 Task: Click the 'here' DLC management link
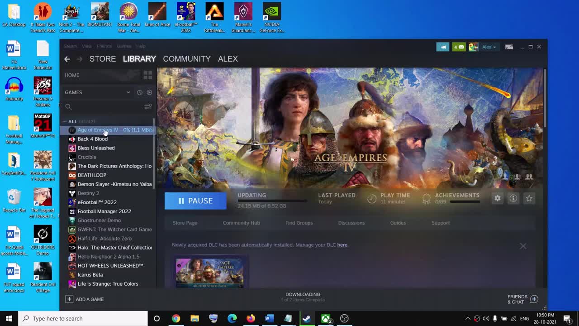[x=342, y=245]
